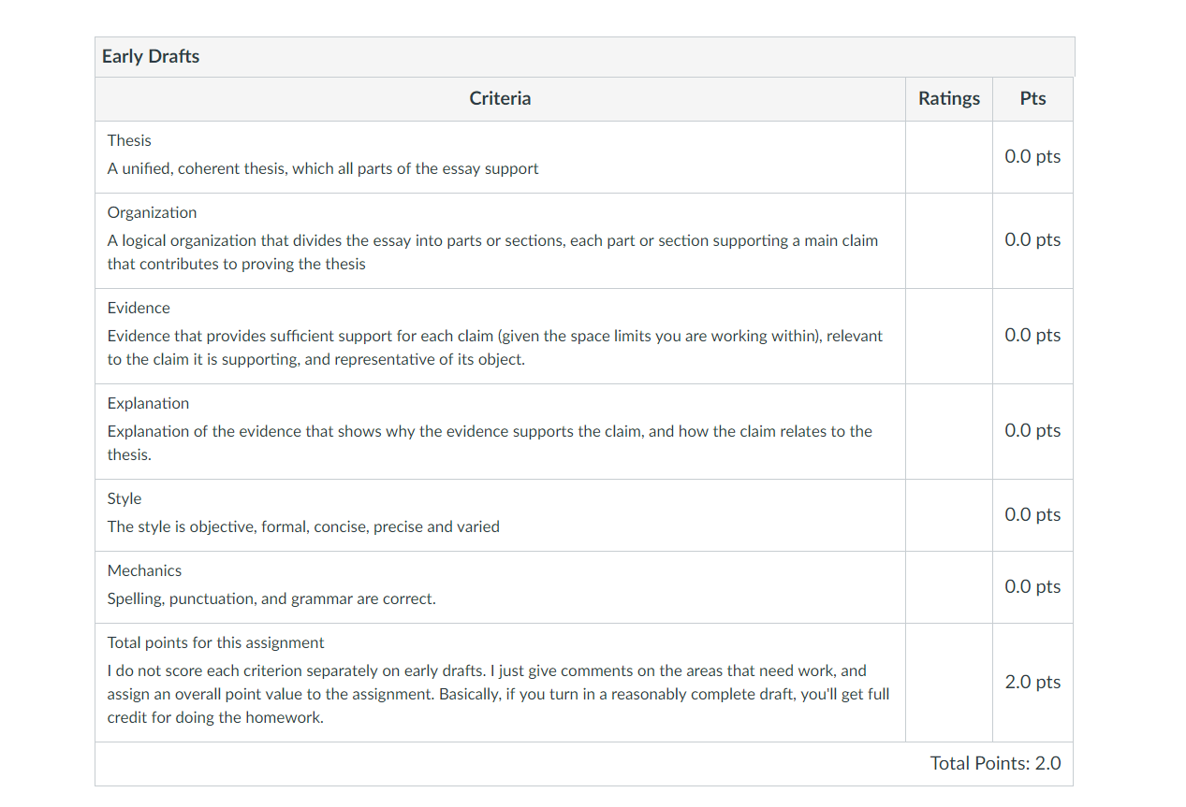Image resolution: width=1186 pixels, height=807 pixels.
Task: Click the Evidence criterion title
Action: pos(139,308)
